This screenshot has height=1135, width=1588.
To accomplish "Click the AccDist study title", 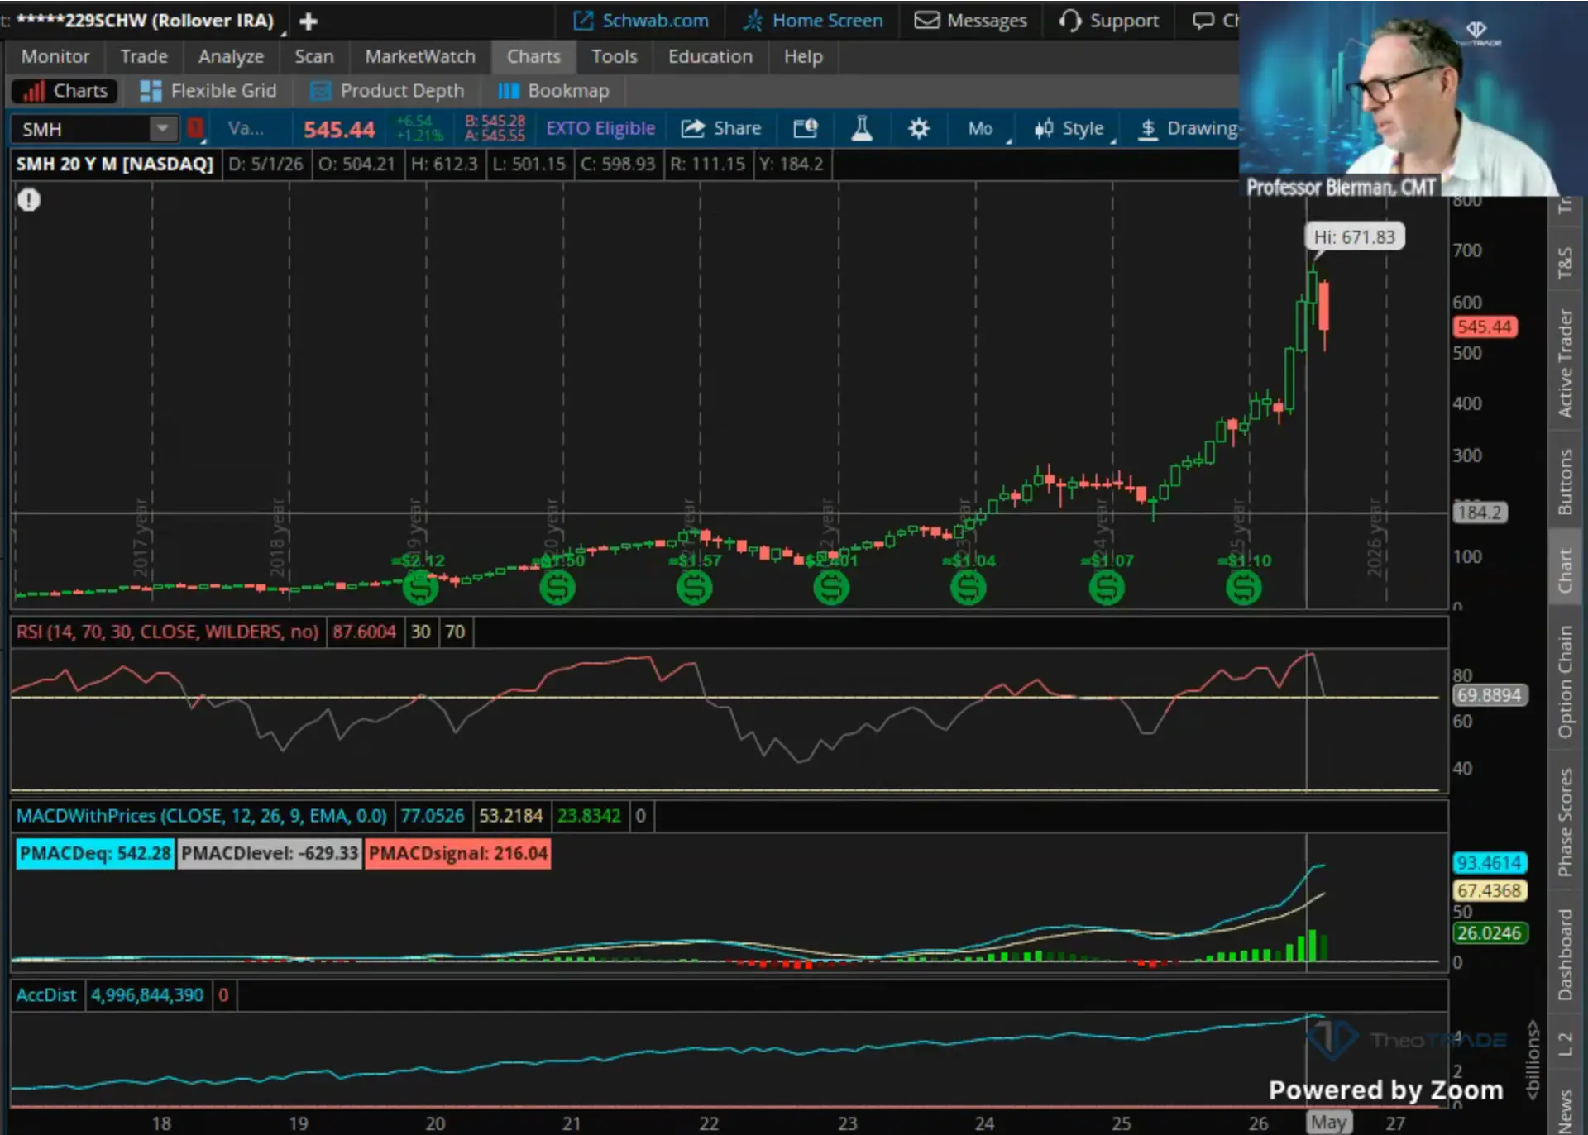I will [x=46, y=994].
